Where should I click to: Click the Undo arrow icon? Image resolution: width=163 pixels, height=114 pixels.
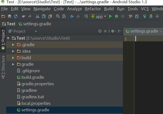point(24,16)
